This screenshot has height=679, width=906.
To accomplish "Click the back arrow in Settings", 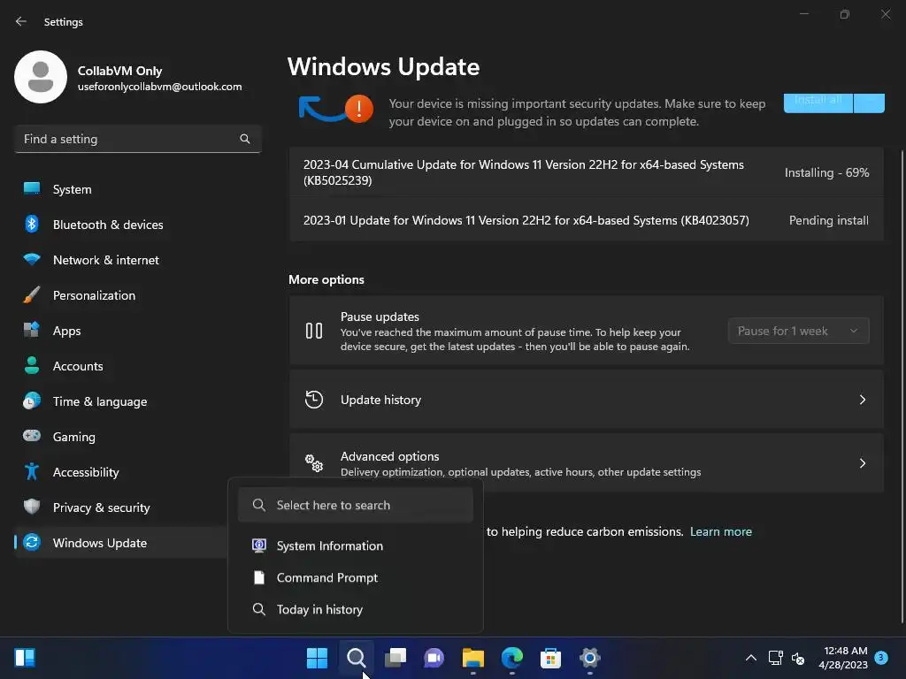I will click(x=21, y=21).
